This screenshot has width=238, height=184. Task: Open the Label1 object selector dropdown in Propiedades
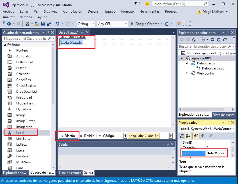pyautogui.click(x=234, y=129)
